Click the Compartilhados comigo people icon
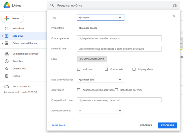Viewport: 183px width, 133px height. [x=7, y=54]
